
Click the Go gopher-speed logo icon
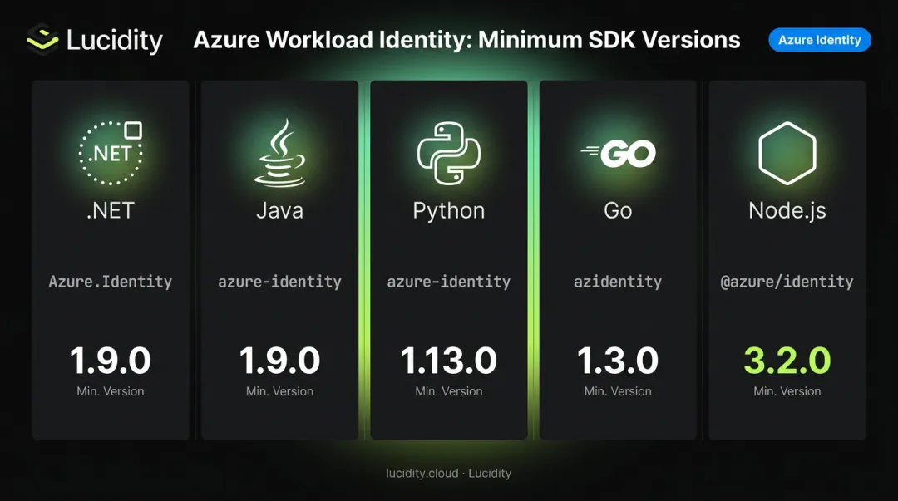618,154
